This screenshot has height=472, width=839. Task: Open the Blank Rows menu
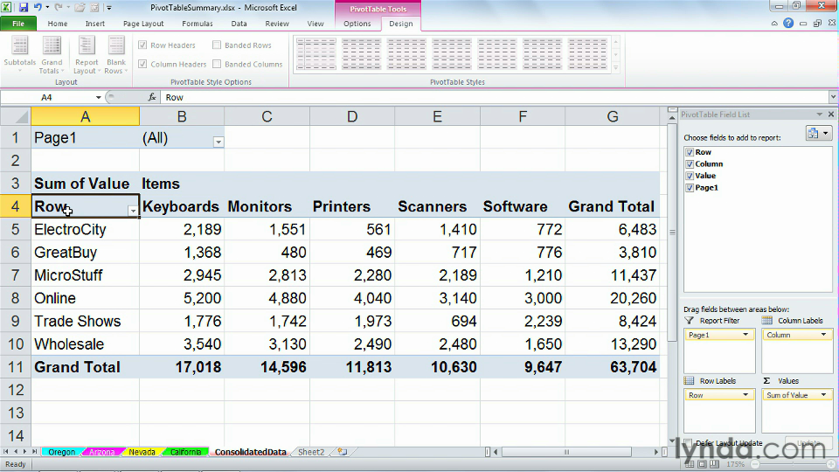[x=115, y=54]
